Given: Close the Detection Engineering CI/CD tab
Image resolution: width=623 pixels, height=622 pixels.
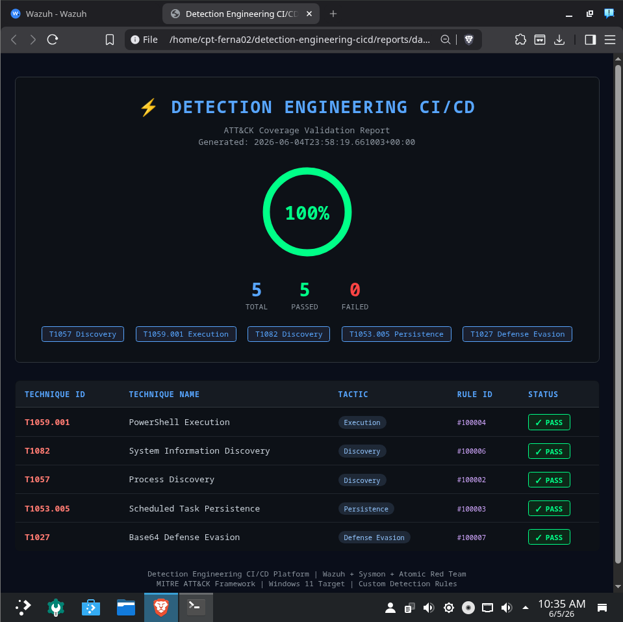Looking at the screenshot, I should tap(309, 14).
